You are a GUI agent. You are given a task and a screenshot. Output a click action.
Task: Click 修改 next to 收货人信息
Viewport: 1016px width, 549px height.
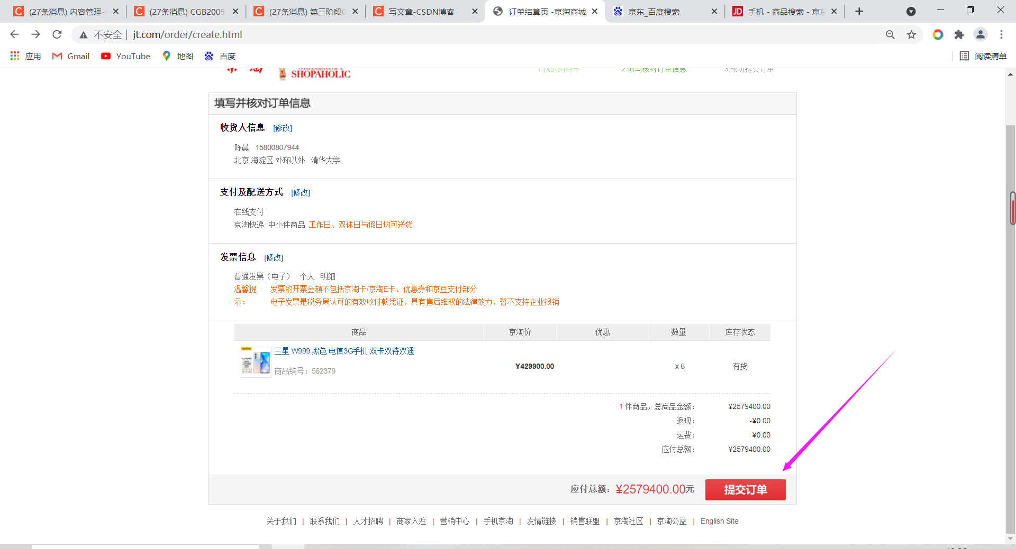pos(283,128)
